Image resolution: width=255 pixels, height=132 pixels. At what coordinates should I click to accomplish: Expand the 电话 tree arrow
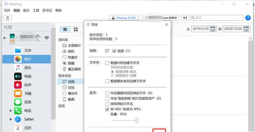11,111
